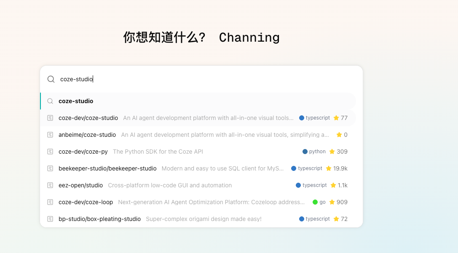Choose the eez-open/studio result
This screenshot has height=253, width=458.
coord(80,185)
